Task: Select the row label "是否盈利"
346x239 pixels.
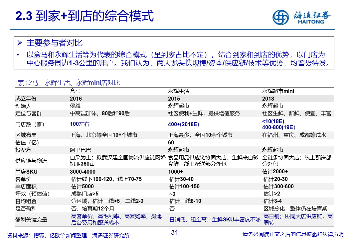Action: click(x=26, y=209)
